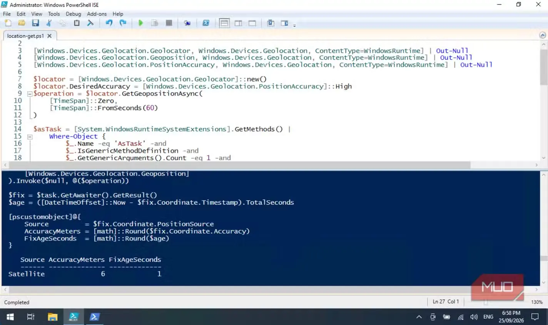This screenshot has width=548, height=325.
Task: Open the View menu
Action: [37, 14]
